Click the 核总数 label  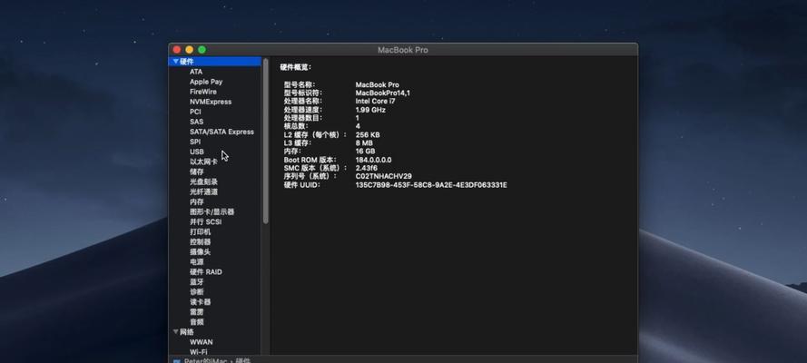tap(296, 126)
